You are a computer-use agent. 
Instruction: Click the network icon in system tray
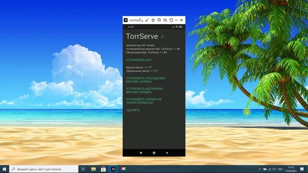(269, 169)
